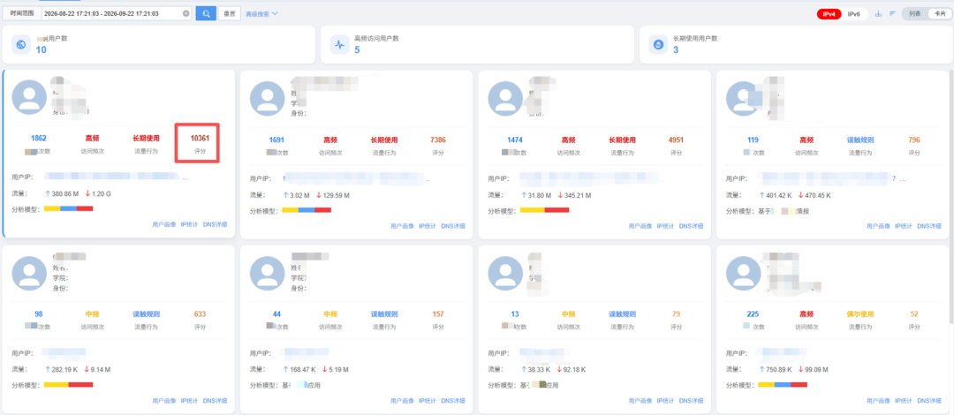This screenshot has height=415, width=954.
Task: Open avatar of the user scored 633
Action: [x=29, y=274]
